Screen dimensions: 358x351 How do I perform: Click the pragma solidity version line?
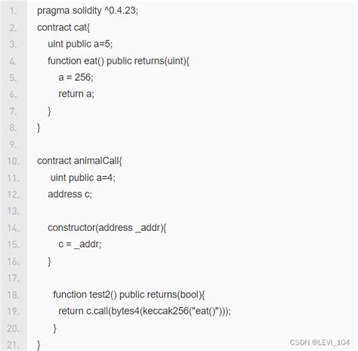point(88,11)
